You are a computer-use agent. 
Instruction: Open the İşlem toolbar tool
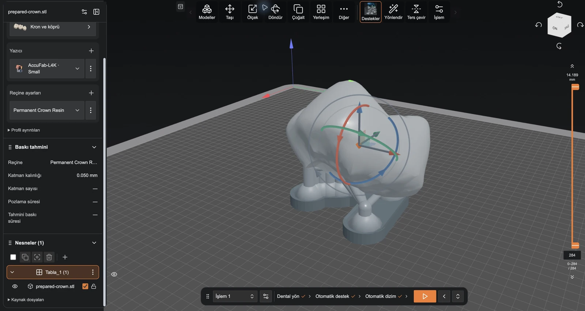[439, 12]
